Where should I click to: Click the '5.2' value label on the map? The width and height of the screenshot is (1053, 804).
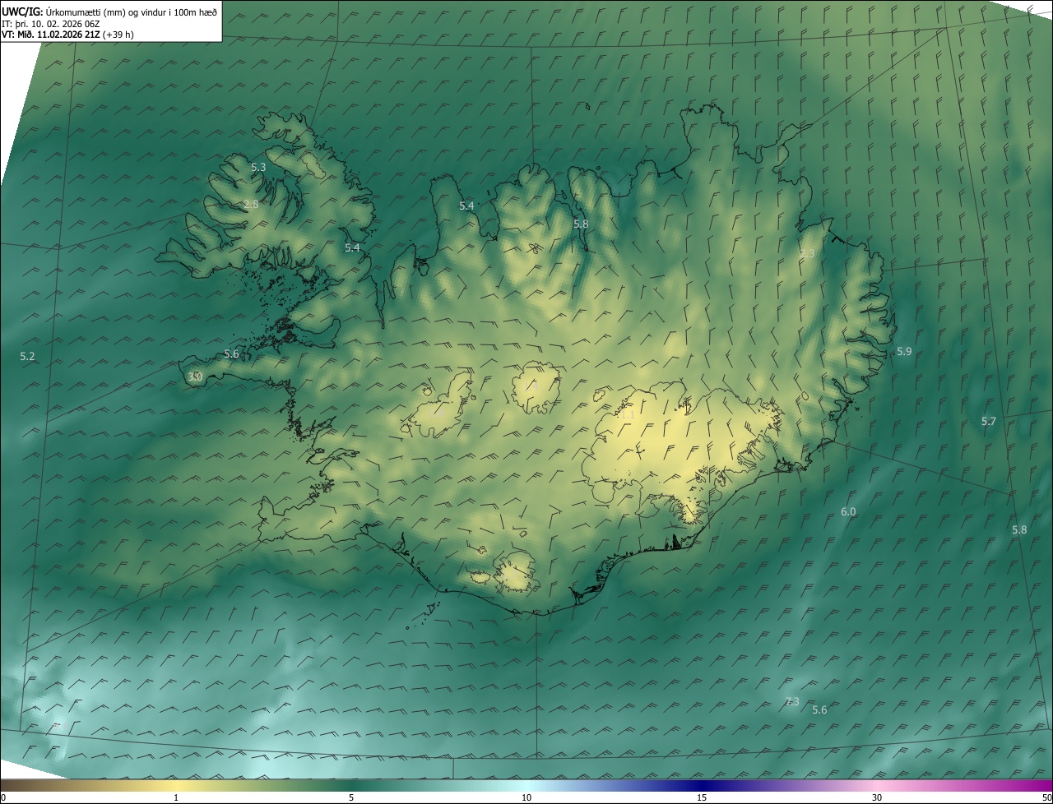click(28, 356)
